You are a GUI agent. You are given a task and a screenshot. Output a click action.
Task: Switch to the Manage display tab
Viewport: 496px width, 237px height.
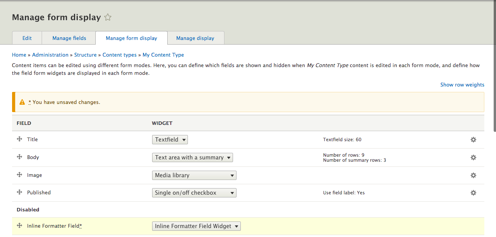(x=195, y=38)
